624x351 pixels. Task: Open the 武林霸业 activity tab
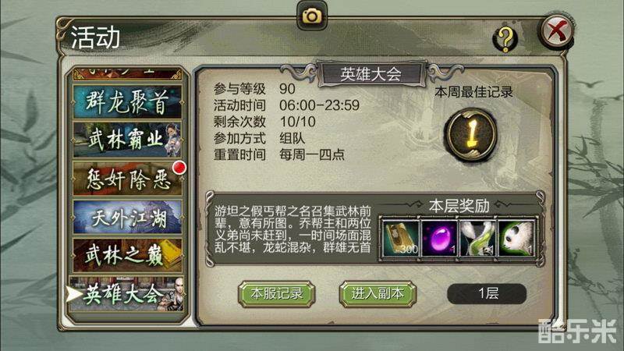(127, 140)
